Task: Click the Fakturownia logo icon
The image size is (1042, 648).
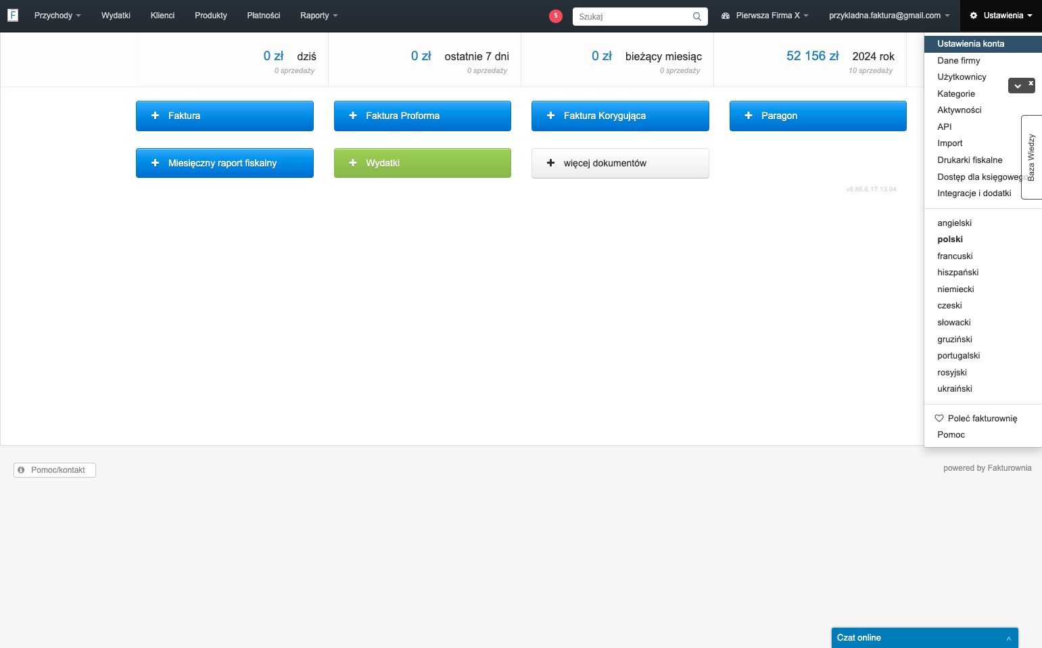Action: coord(12,15)
